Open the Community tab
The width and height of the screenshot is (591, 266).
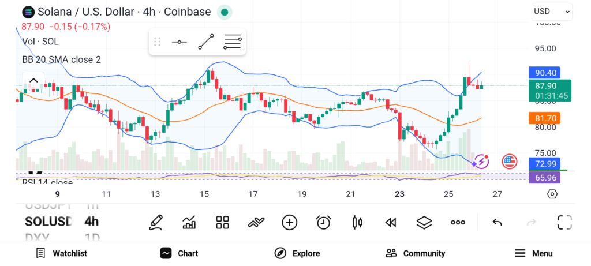tap(416, 253)
